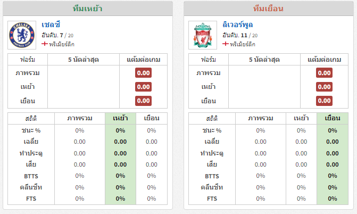
Task: Click Liverpool away form 0.00 points badge
Action: 324,101
